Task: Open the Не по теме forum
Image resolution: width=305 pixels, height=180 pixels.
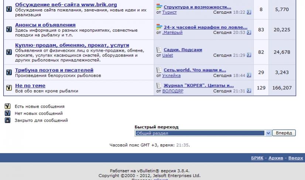Action: (x=30, y=86)
